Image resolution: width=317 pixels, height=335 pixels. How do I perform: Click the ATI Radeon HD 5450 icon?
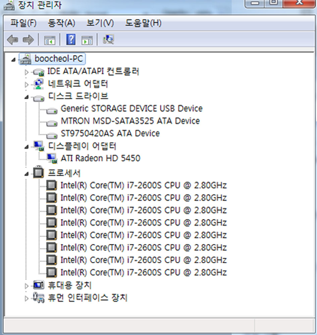coord(52,158)
